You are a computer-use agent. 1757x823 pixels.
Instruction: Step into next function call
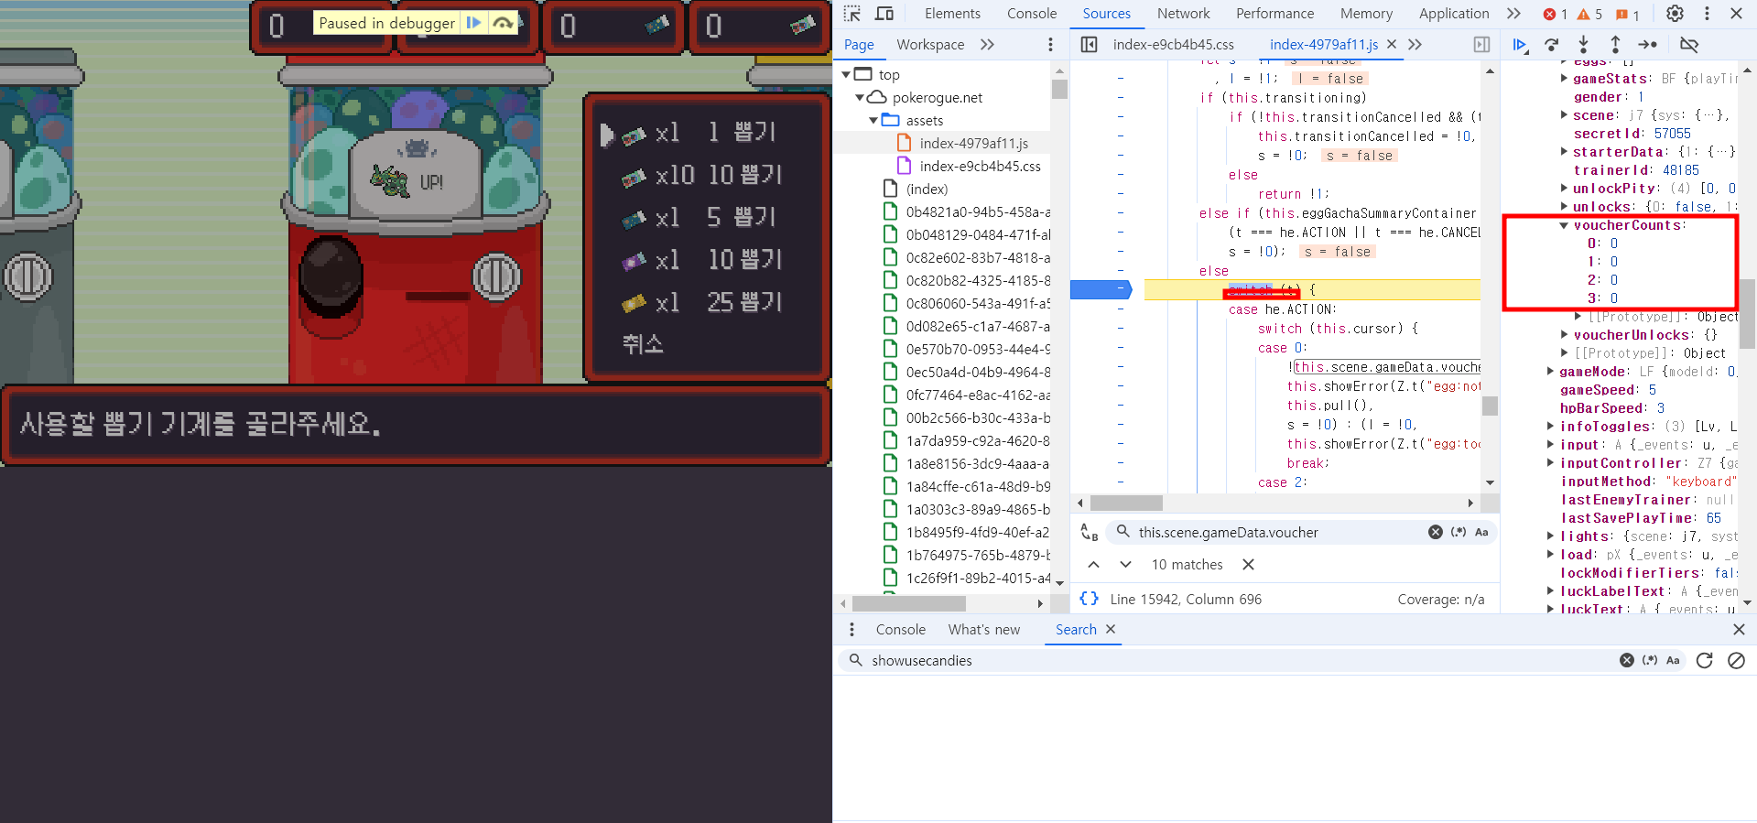click(x=1583, y=45)
